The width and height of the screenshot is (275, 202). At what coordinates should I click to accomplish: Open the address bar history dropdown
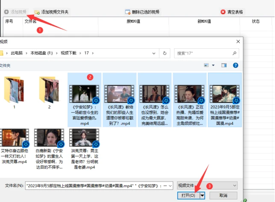154,53
